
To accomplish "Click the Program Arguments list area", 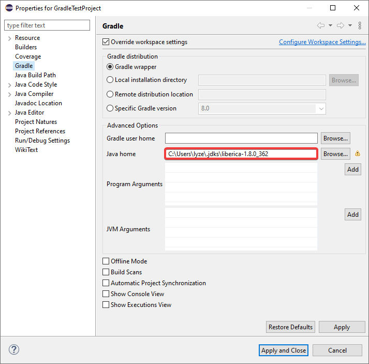I will click(x=241, y=184).
